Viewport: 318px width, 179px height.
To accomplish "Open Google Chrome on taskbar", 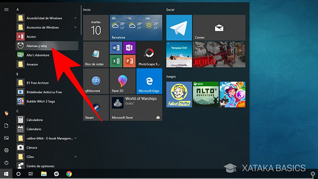I will (69, 174).
